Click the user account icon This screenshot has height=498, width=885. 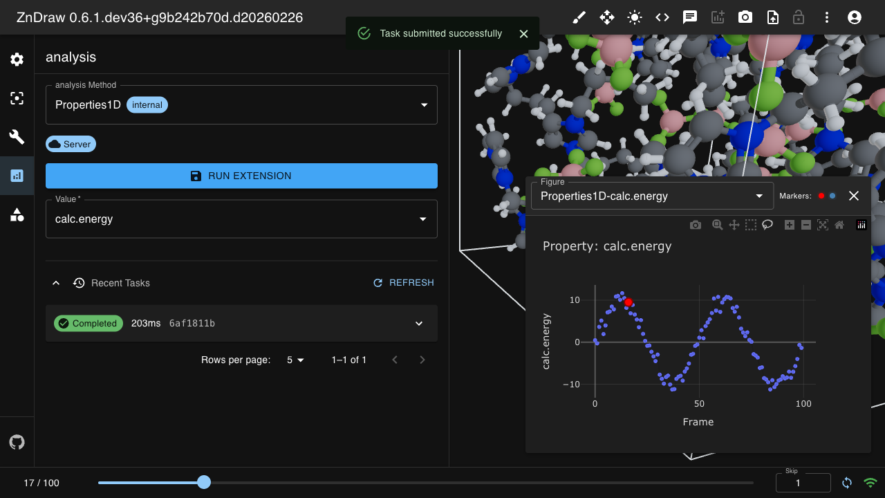pyautogui.click(x=854, y=17)
